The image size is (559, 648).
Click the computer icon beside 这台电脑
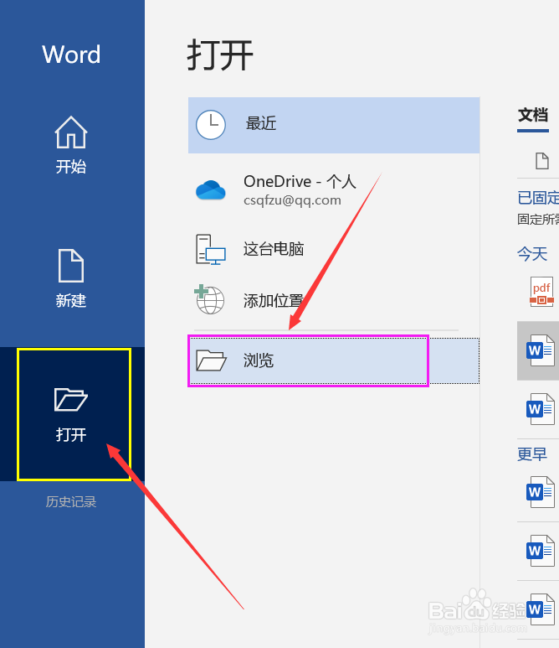[210, 250]
